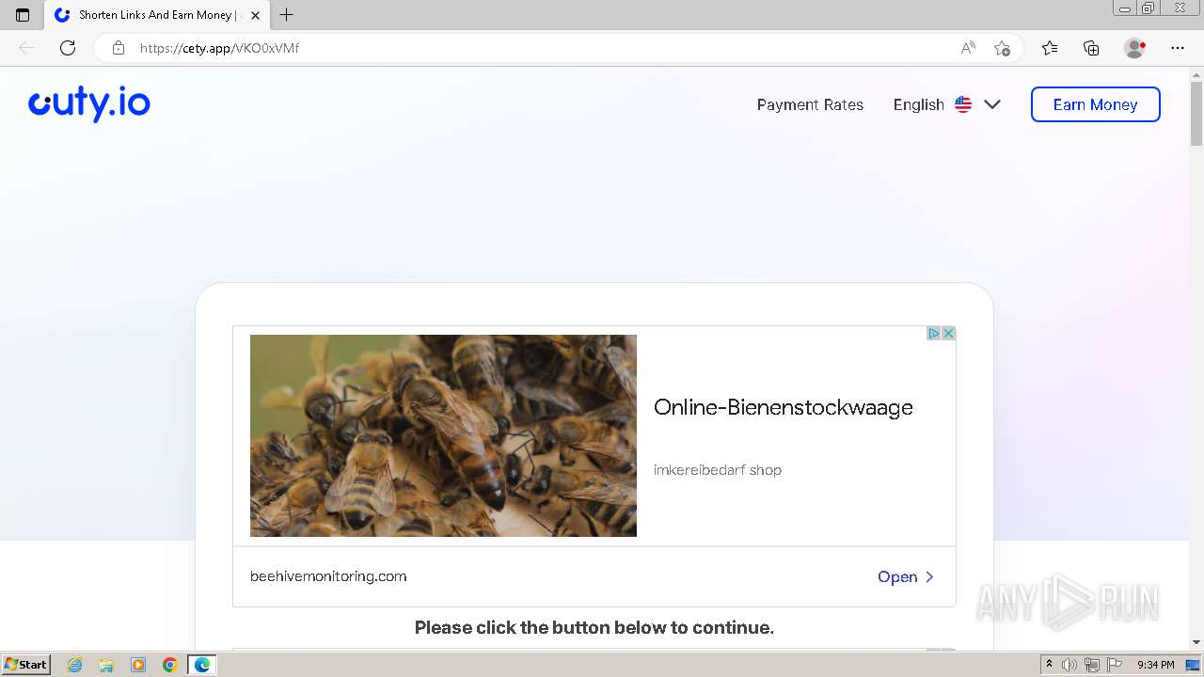Image resolution: width=1204 pixels, height=677 pixels.
Task: Go back to the previous page
Action: (x=26, y=48)
